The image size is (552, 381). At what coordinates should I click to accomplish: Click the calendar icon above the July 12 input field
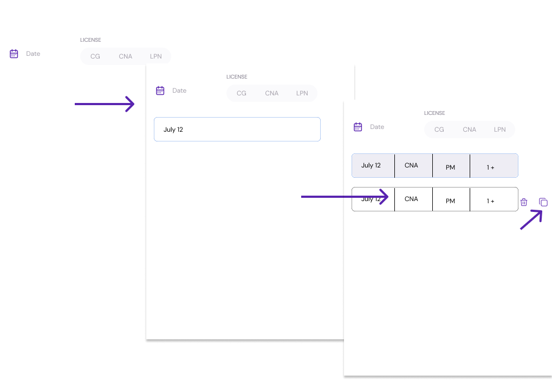click(160, 91)
